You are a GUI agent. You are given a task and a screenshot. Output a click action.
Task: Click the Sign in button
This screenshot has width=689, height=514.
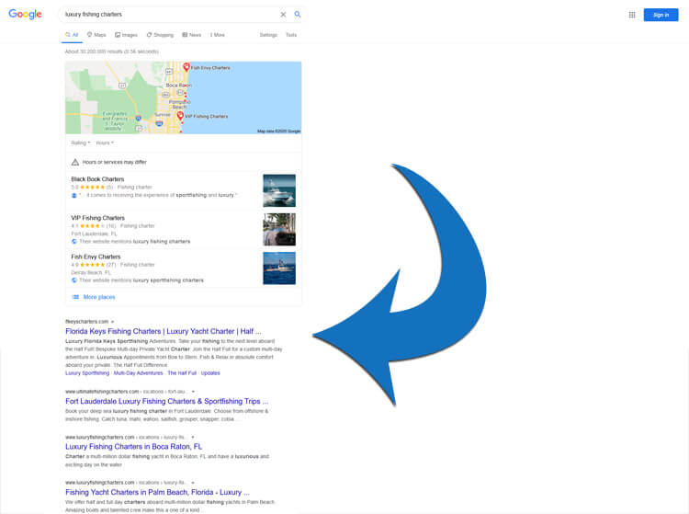coord(661,15)
